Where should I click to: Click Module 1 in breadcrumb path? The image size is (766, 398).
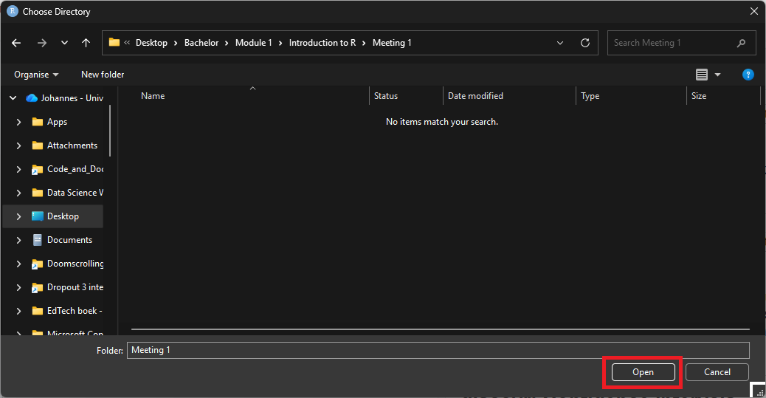[253, 43]
